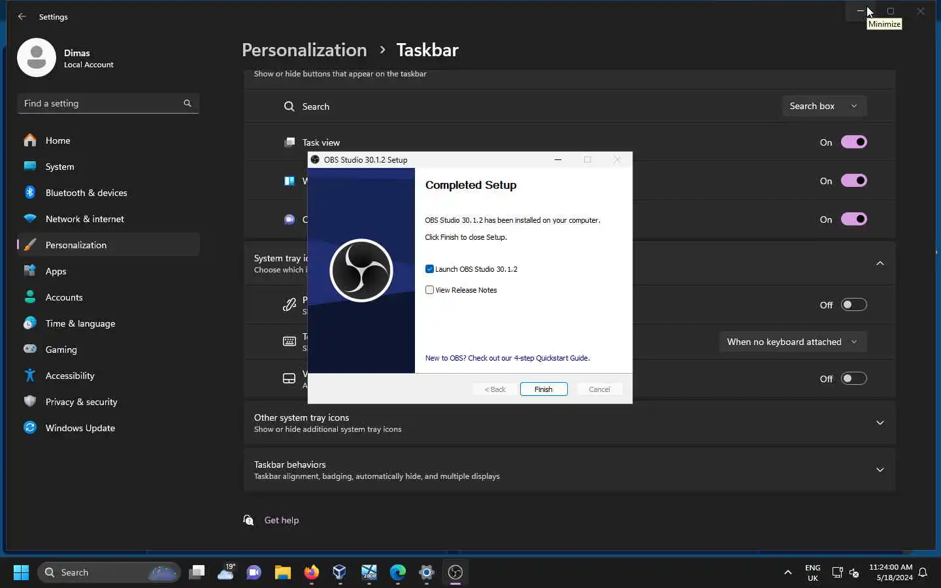This screenshot has width=941, height=588.
Task: Open the Chat app from taskbar
Action: [x=254, y=572]
